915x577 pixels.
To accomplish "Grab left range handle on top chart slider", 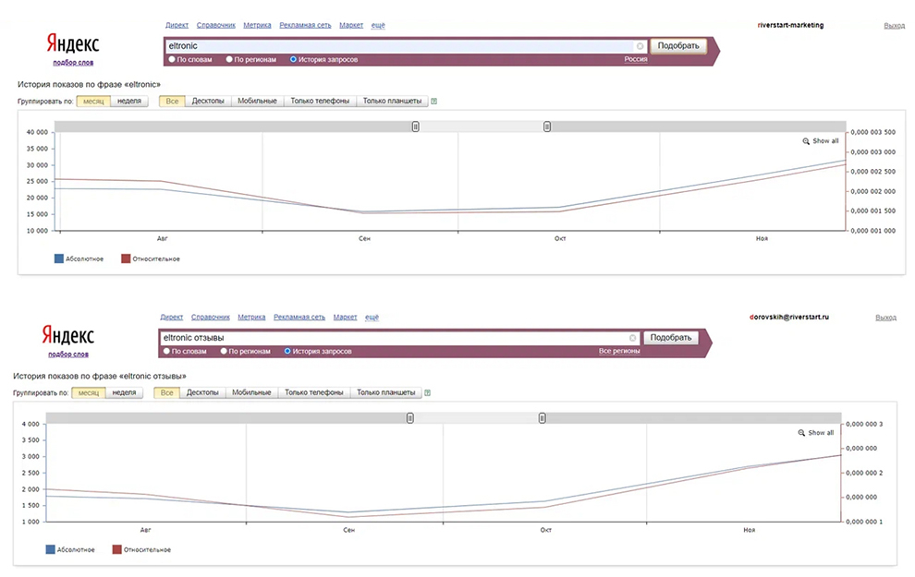I will tap(416, 126).
